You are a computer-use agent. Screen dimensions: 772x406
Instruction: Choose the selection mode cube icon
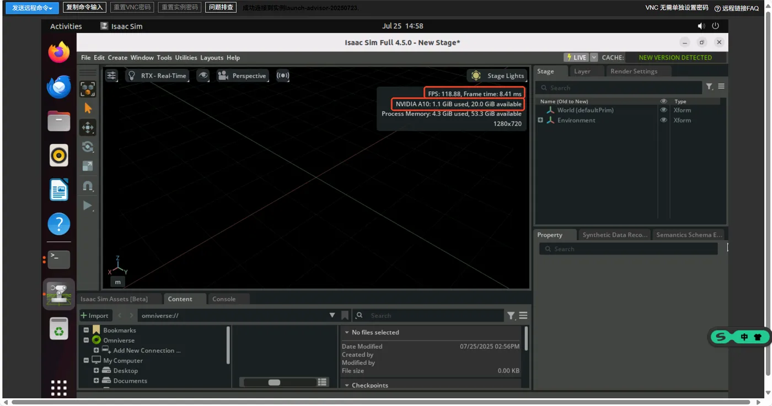[x=88, y=89]
